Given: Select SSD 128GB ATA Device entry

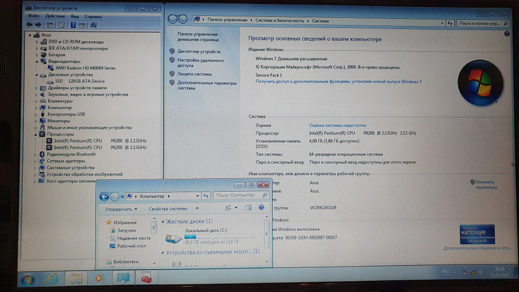Looking at the screenshot, I should click(80, 81).
